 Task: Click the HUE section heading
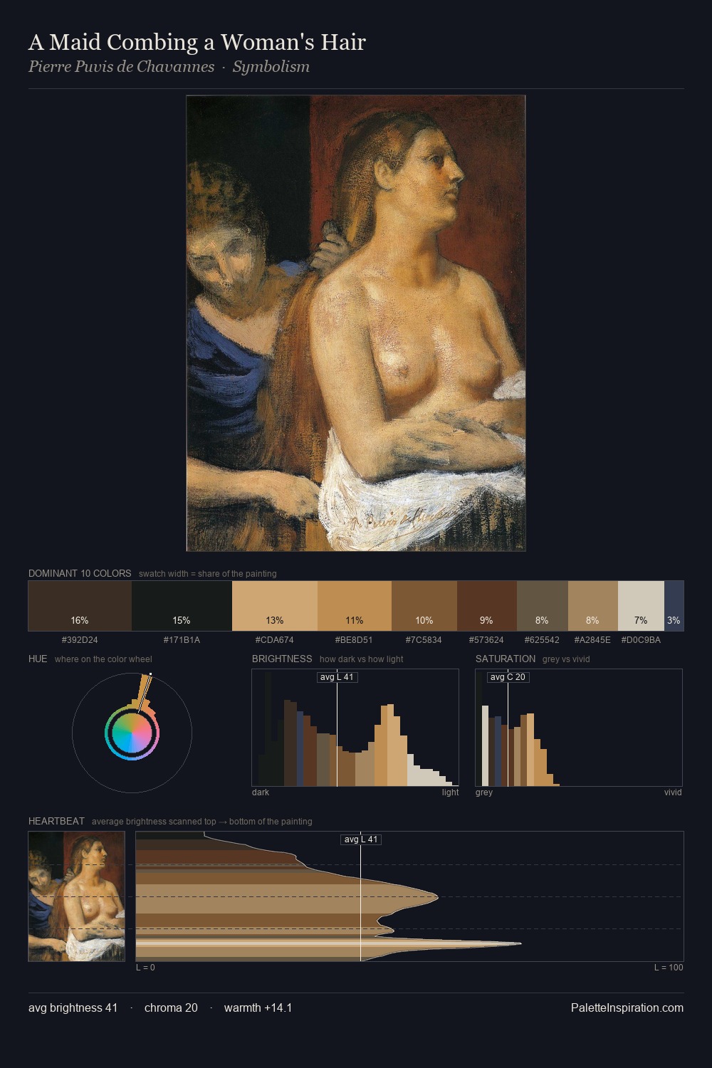click(x=38, y=659)
